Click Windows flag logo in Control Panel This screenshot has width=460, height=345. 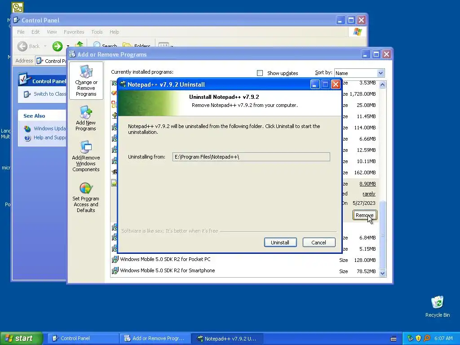(x=357, y=32)
